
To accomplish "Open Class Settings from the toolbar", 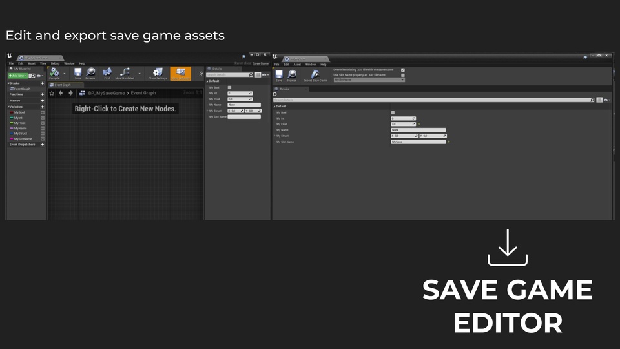I will pyautogui.click(x=158, y=73).
